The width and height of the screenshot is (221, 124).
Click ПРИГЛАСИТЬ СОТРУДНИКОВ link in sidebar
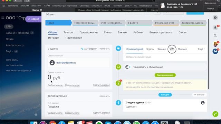pos(18,71)
